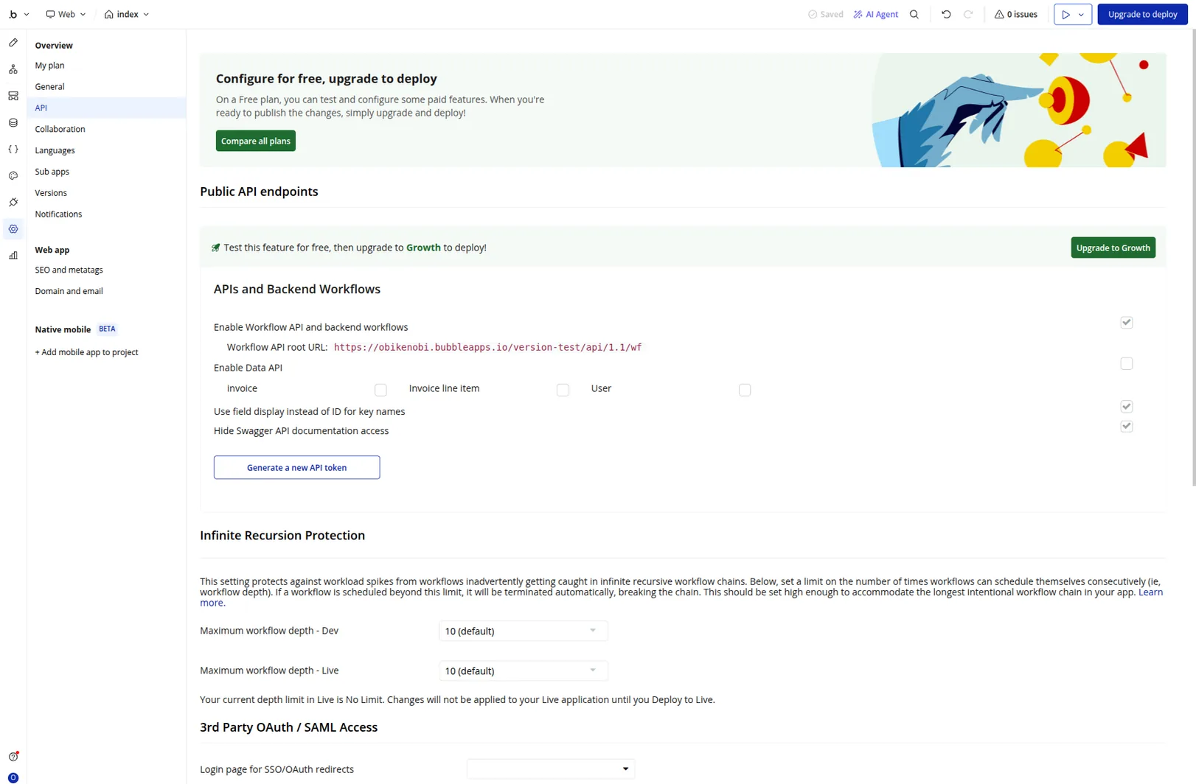Image resolution: width=1196 pixels, height=784 pixels.
Task: Click the BETA badge next to Native mobile
Action: [x=107, y=329]
